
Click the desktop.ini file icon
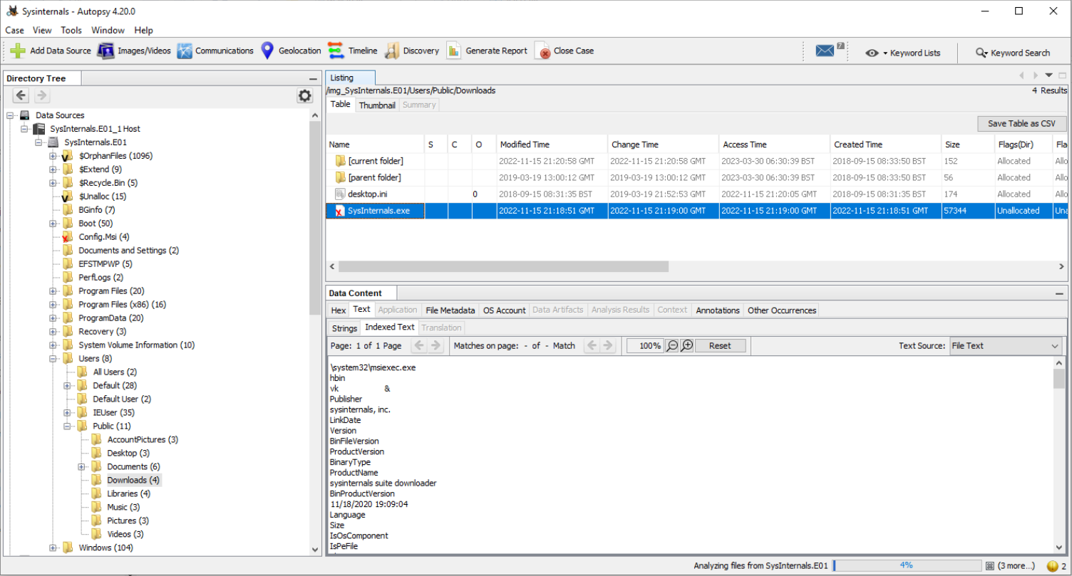(x=340, y=194)
